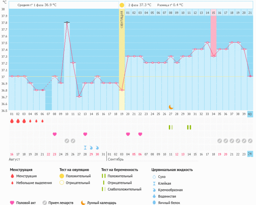Click the medication icon on August 26
This screenshot has width=256, height=205.
click(73, 141)
